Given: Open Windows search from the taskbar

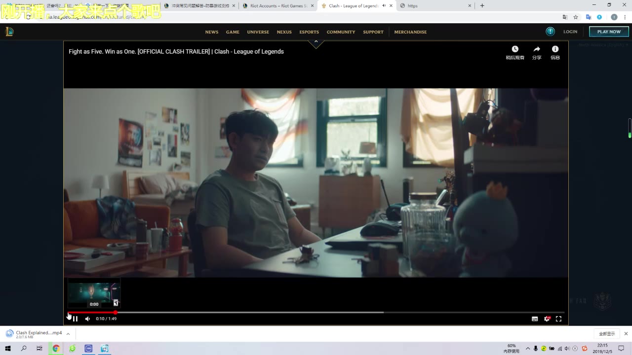Looking at the screenshot, I should (24, 349).
